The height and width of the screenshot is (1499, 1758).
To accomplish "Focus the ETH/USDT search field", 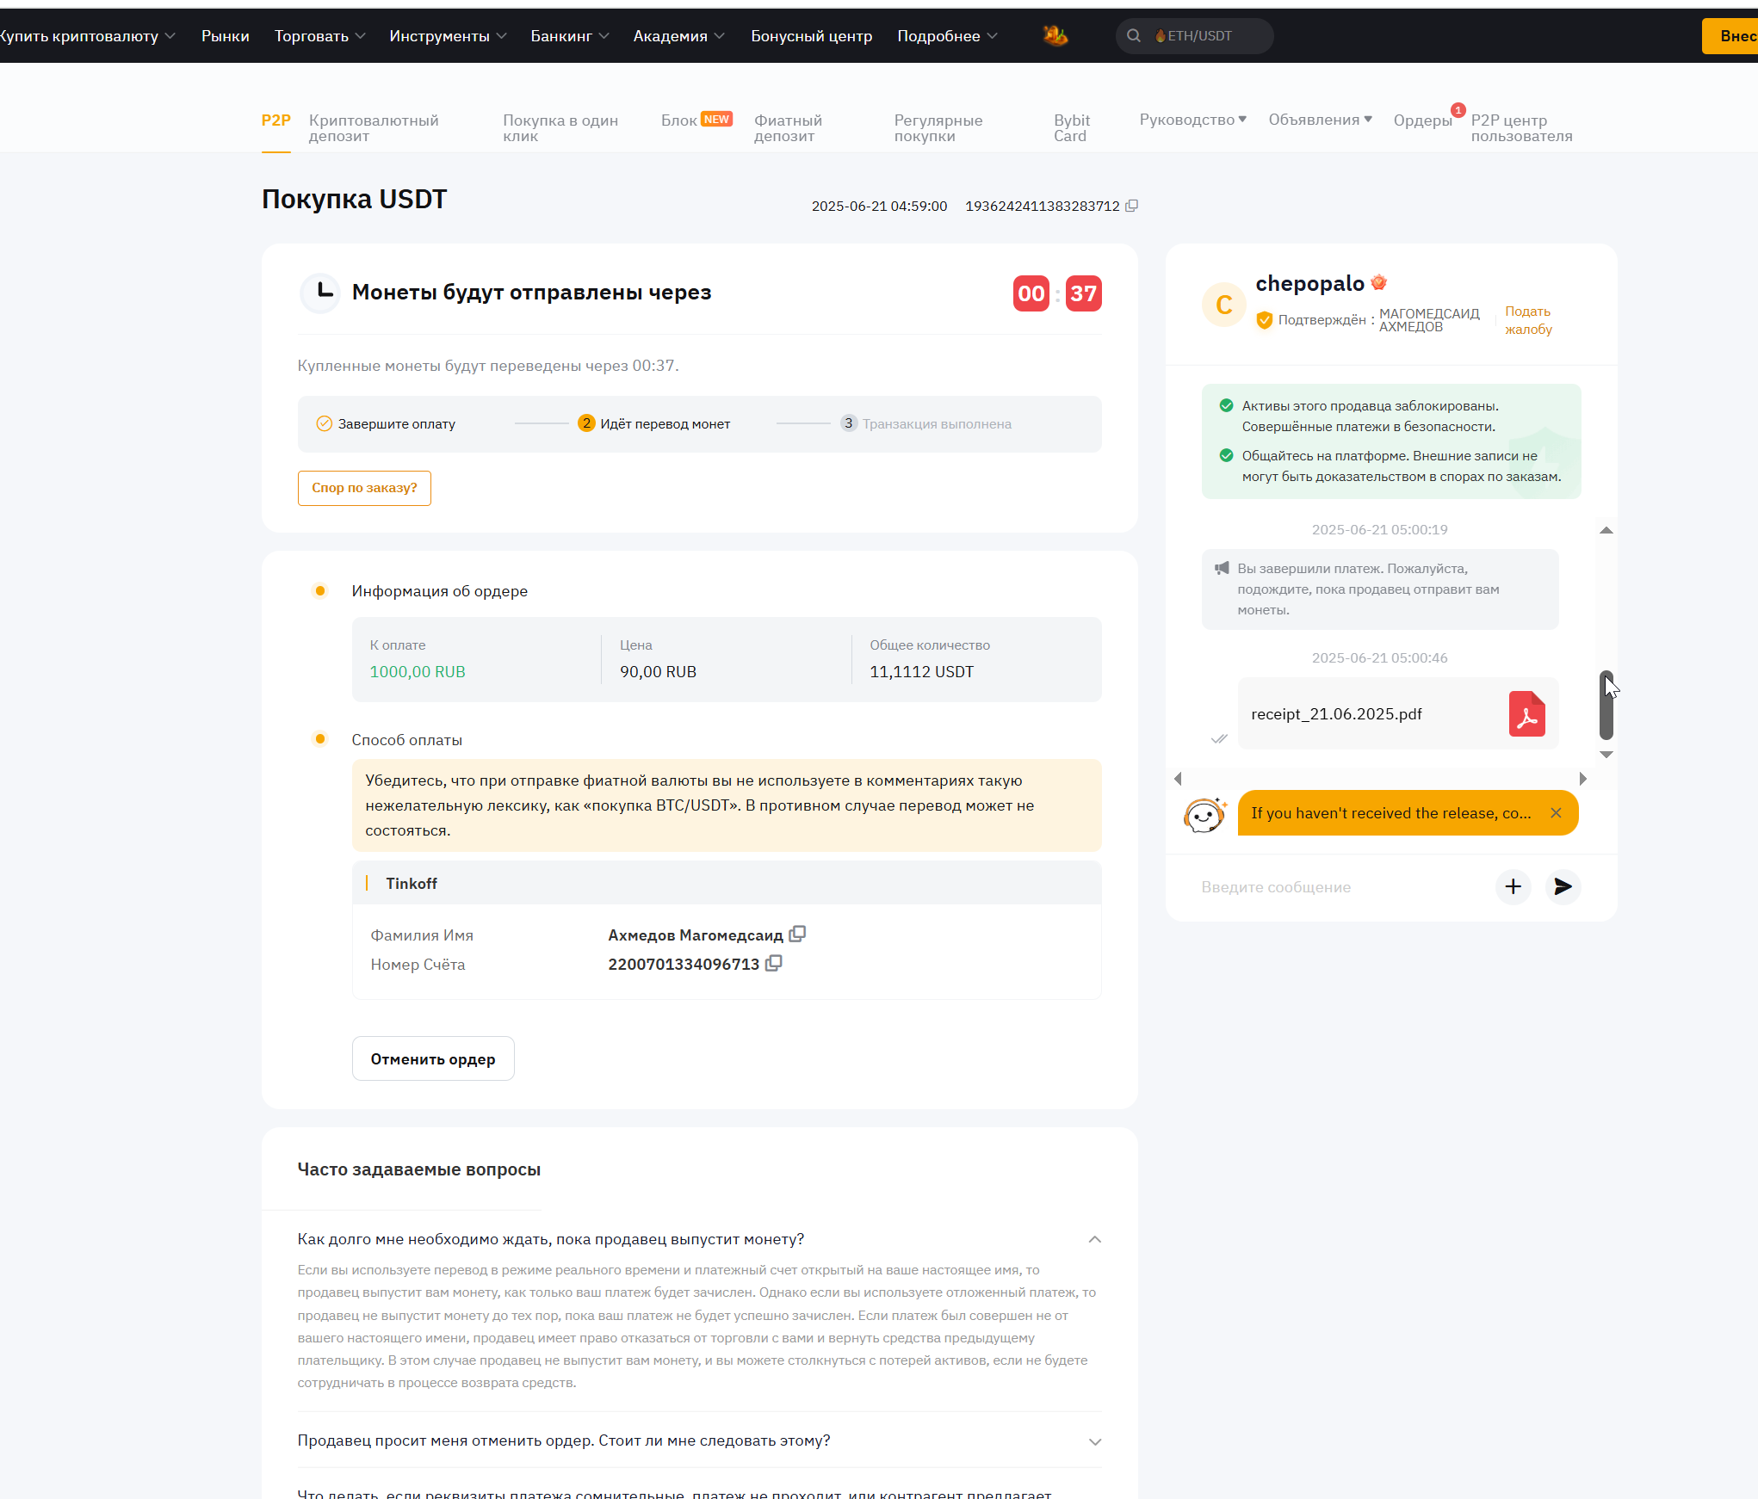I will pyautogui.click(x=1195, y=36).
